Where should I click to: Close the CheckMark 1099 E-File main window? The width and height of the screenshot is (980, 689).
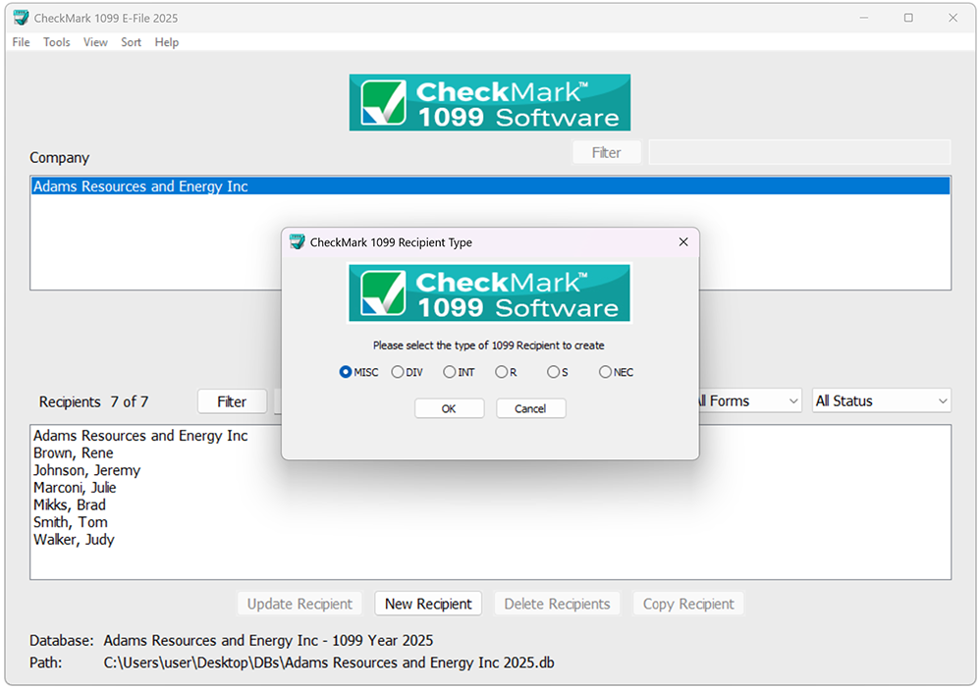pyautogui.click(x=953, y=18)
